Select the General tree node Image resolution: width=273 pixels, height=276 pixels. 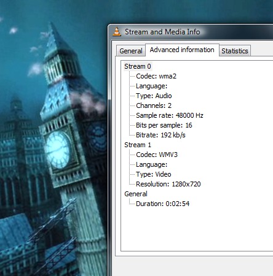[136, 194]
